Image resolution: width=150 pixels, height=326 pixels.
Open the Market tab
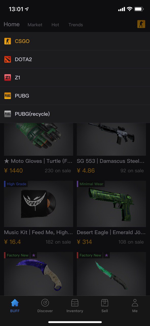tap(35, 25)
